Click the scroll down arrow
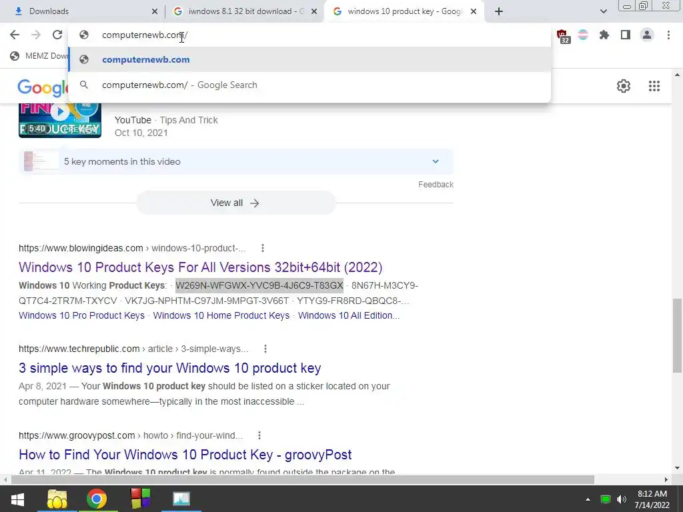The width and height of the screenshot is (683, 512). (x=677, y=469)
